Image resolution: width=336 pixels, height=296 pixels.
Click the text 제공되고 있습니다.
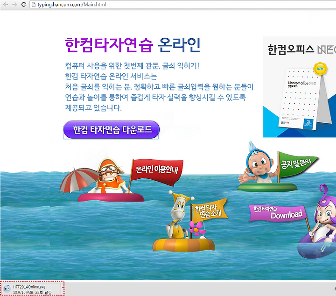93,107
